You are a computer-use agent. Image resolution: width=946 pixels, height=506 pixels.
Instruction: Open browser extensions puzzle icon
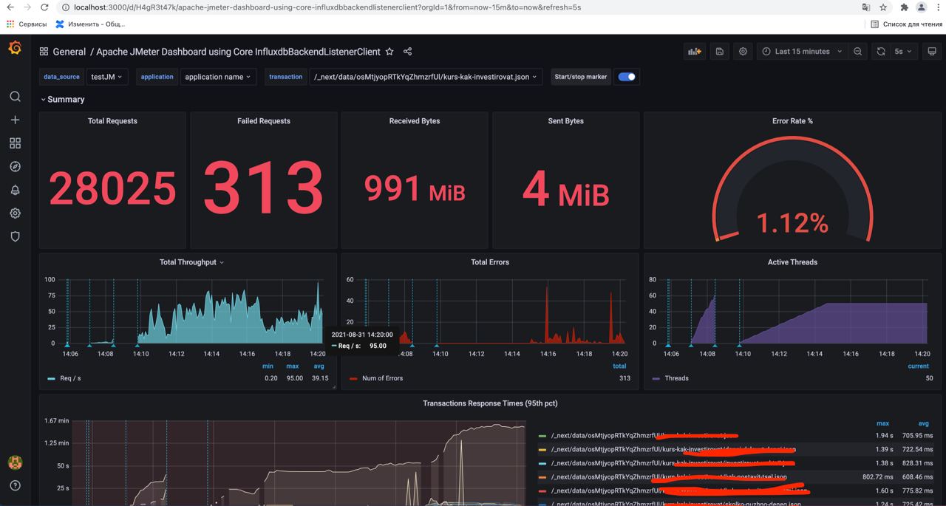[x=904, y=7]
